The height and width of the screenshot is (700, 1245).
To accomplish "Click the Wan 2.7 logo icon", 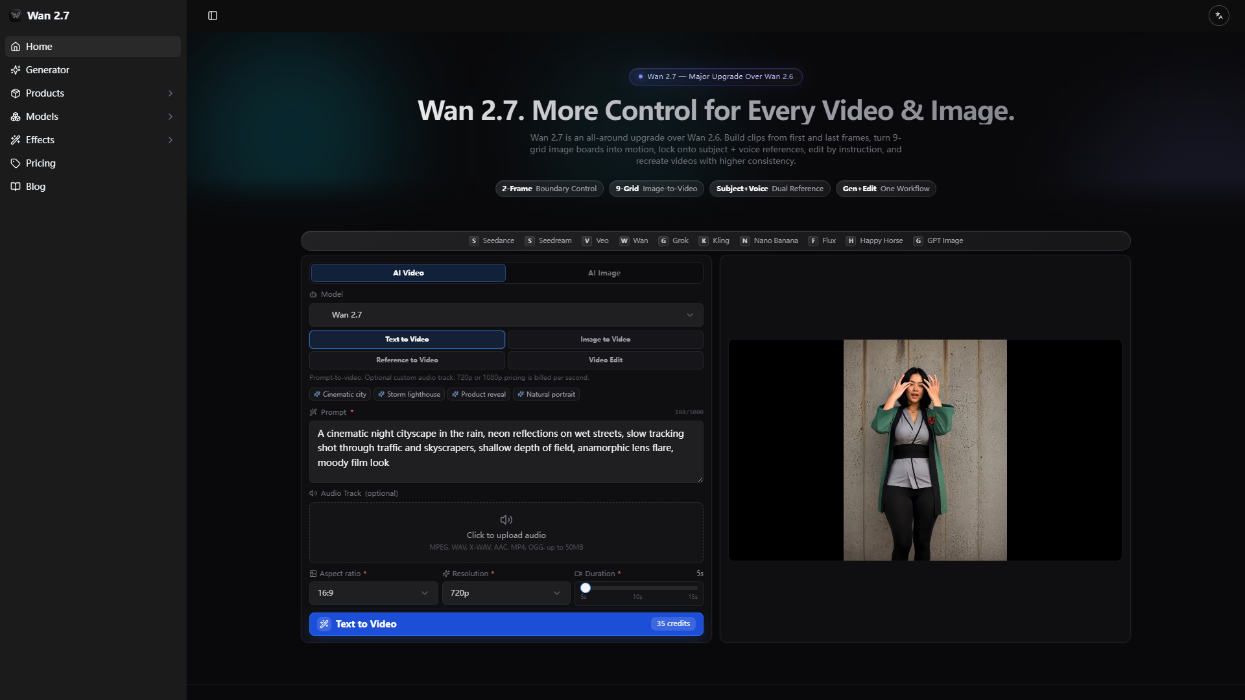I will (16, 16).
